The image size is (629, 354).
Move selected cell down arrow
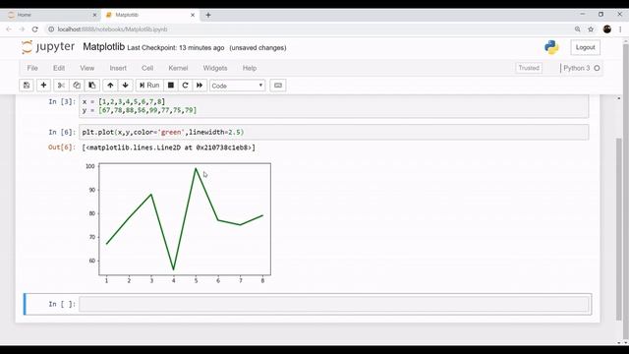pos(125,86)
